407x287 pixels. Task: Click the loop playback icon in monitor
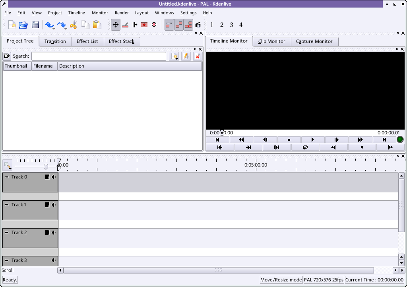[305, 147]
